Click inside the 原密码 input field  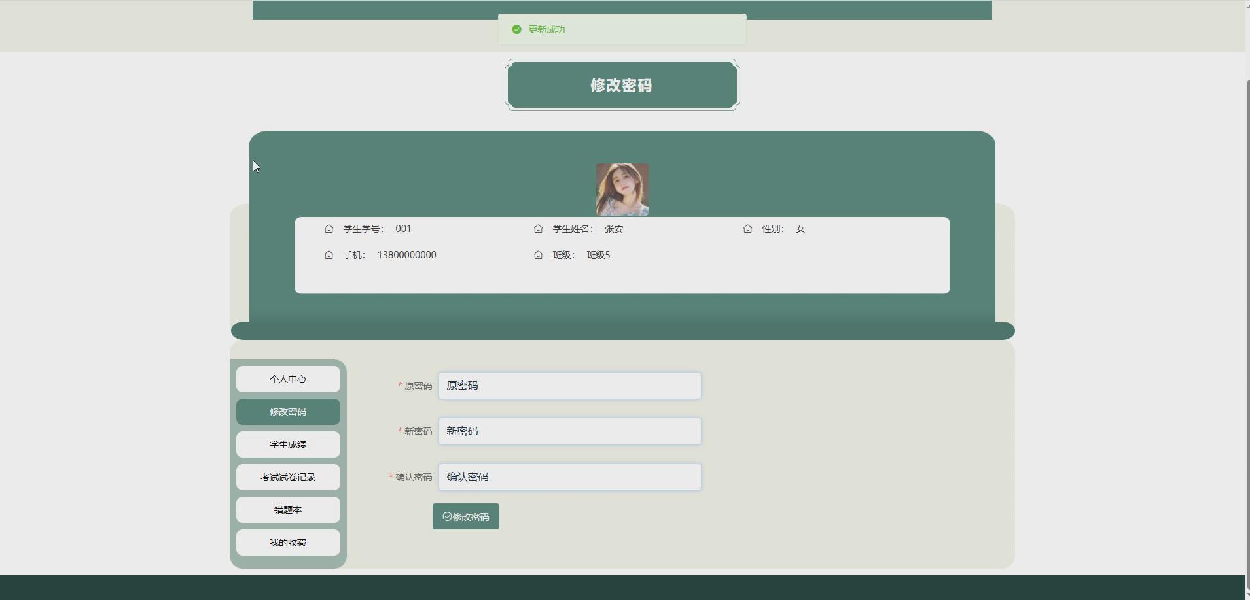(x=569, y=386)
